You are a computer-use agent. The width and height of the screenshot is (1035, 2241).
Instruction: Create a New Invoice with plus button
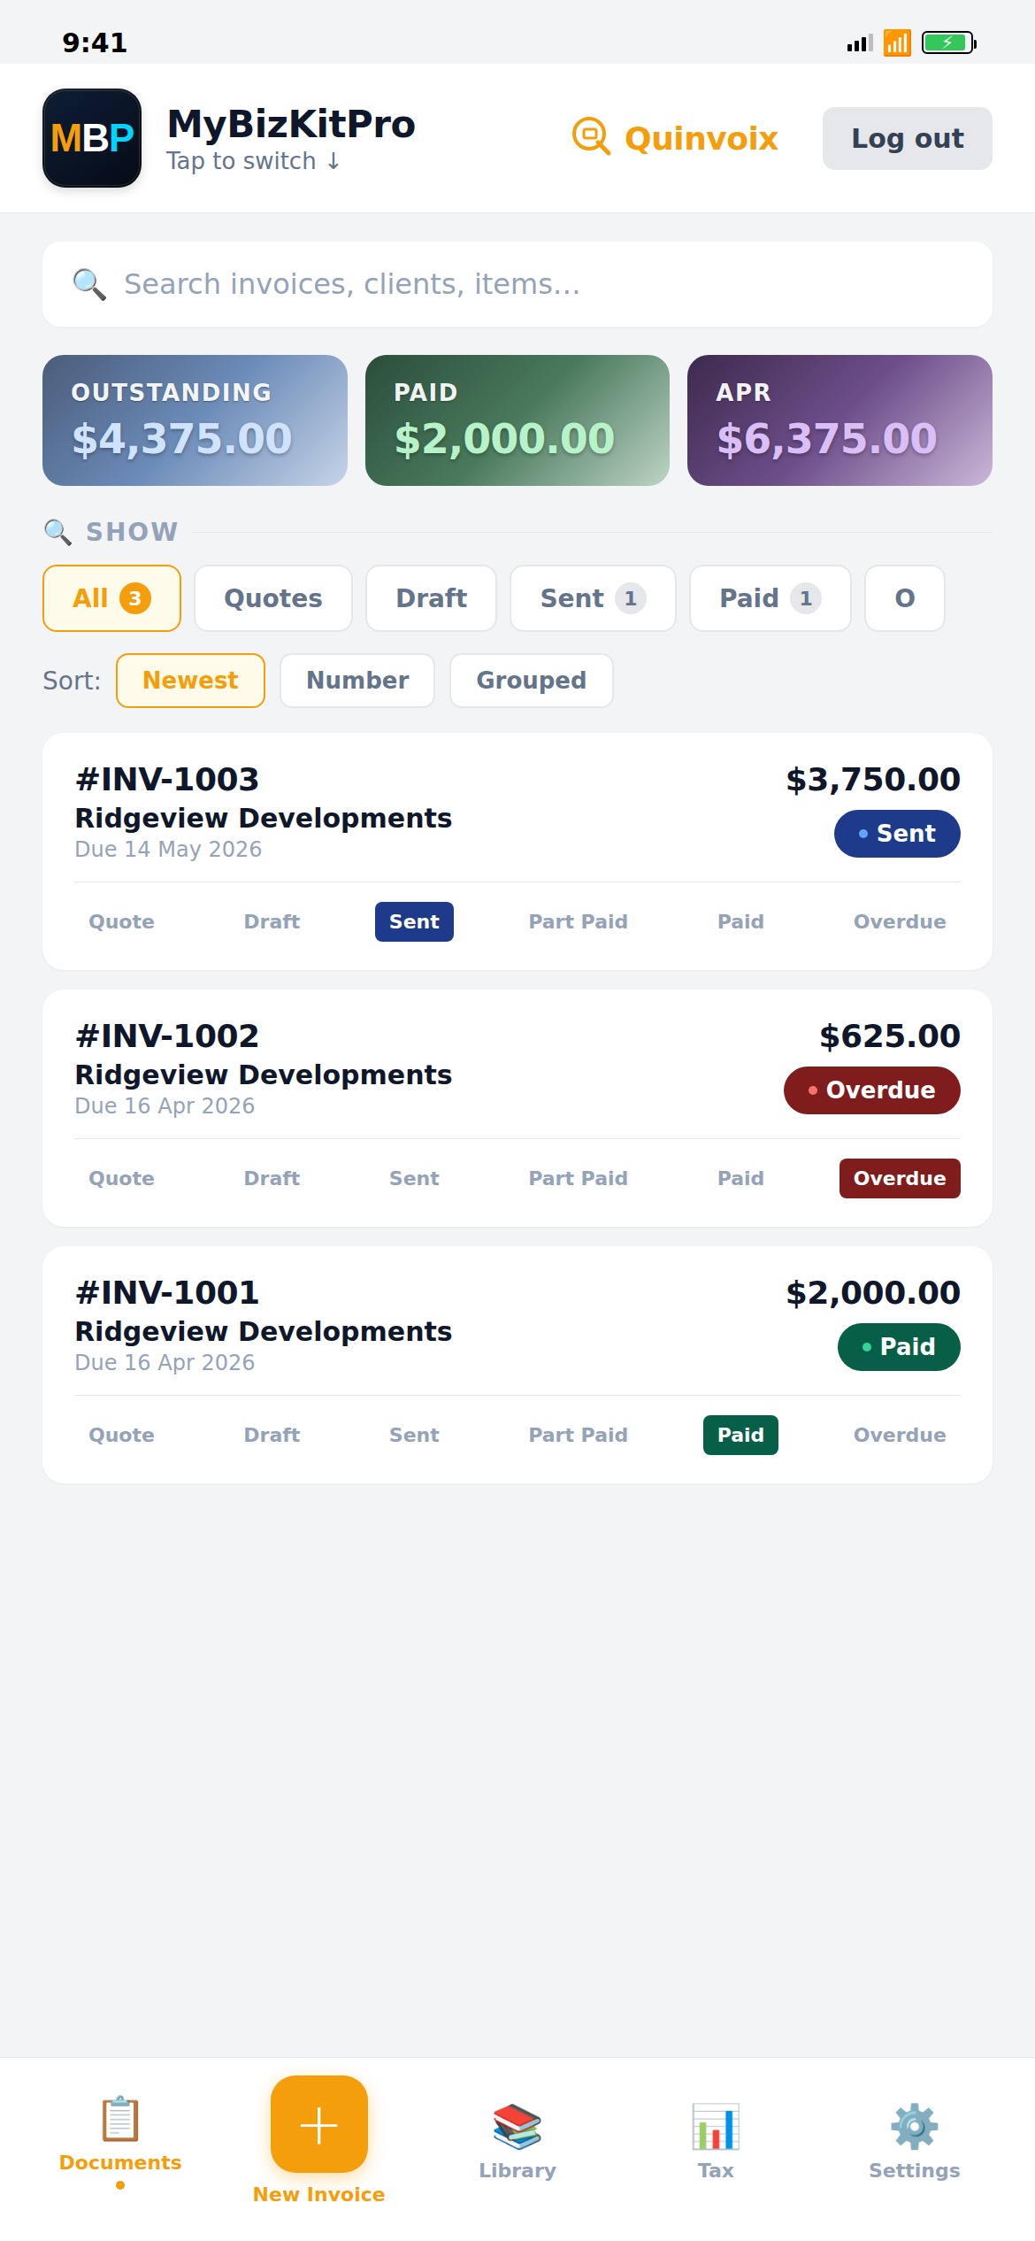pyautogui.click(x=319, y=2124)
